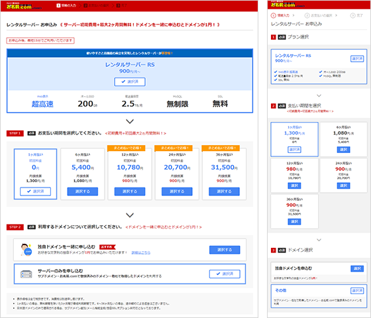Click the red number 1 badge beside プラン選択

point(273,37)
